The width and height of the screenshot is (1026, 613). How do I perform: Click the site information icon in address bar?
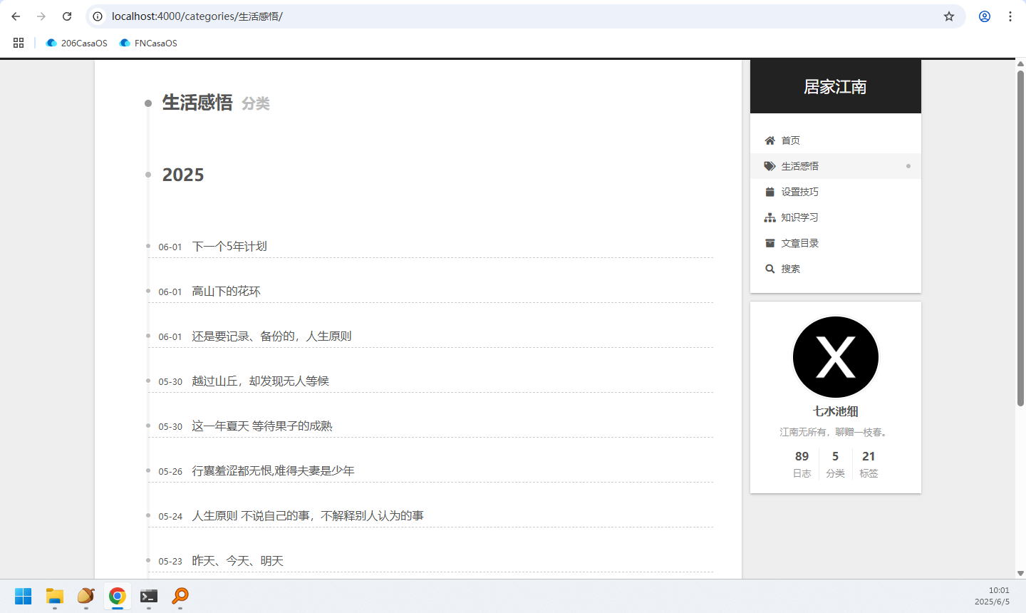pyautogui.click(x=98, y=16)
